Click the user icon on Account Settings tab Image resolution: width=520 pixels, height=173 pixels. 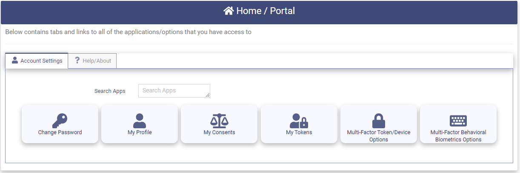(x=15, y=61)
